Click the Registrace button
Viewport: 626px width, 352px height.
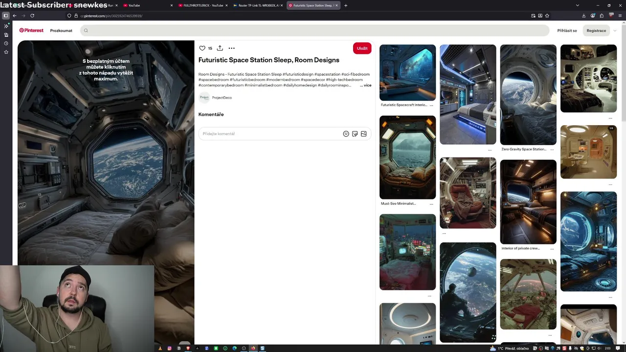tap(596, 30)
